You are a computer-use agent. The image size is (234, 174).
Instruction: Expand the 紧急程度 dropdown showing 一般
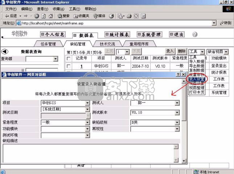pyautogui.click(x=87, y=123)
